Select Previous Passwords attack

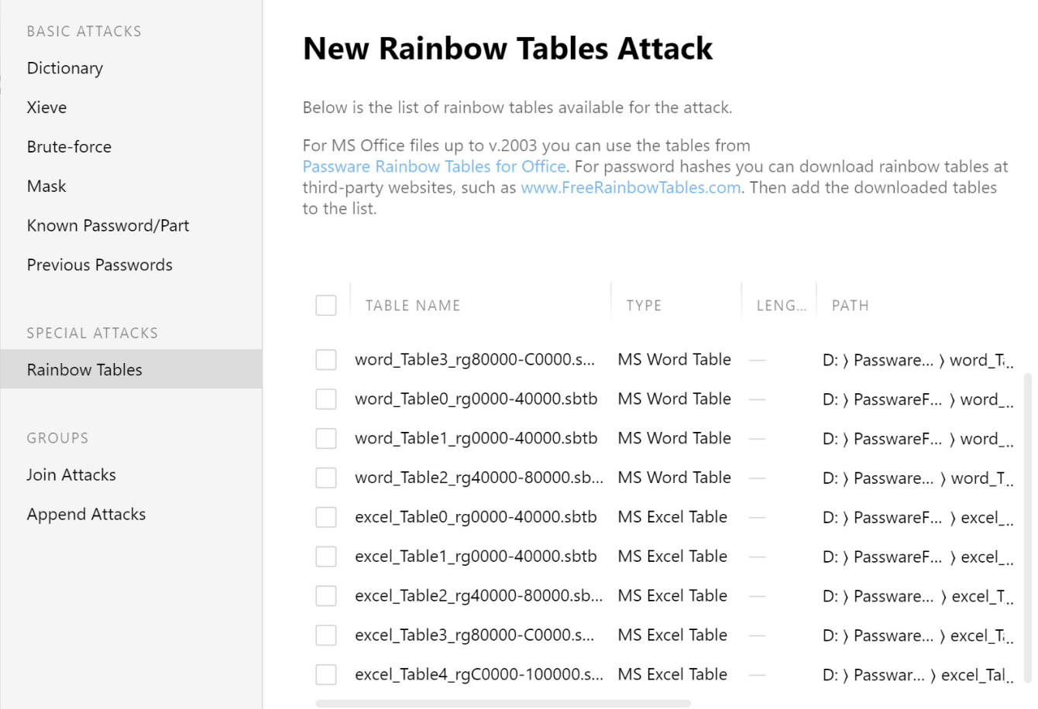pyautogui.click(x=99, y=265)
